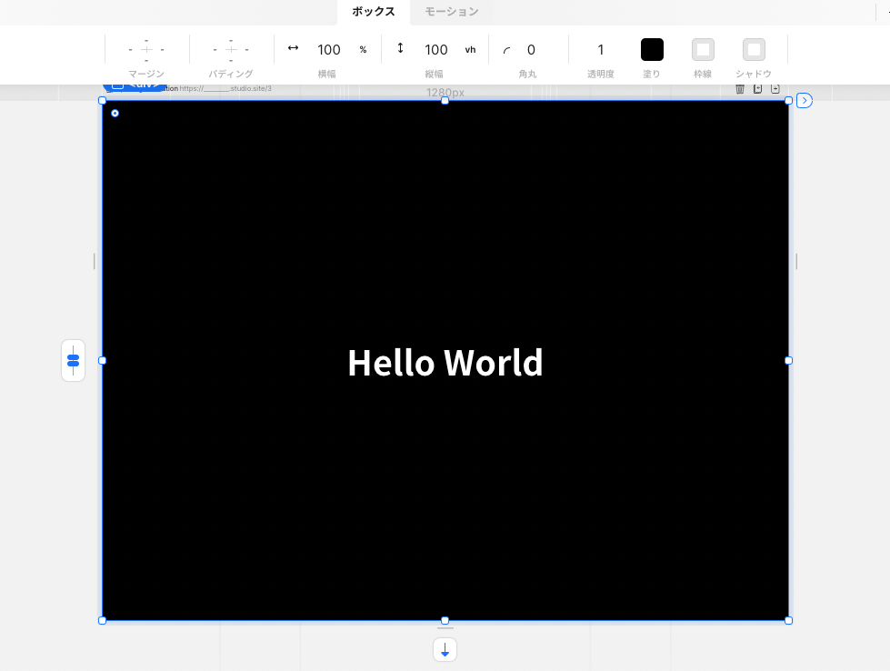Click the bottom-center resize handle
Screen dimensions: 890x671
(445, 620)
